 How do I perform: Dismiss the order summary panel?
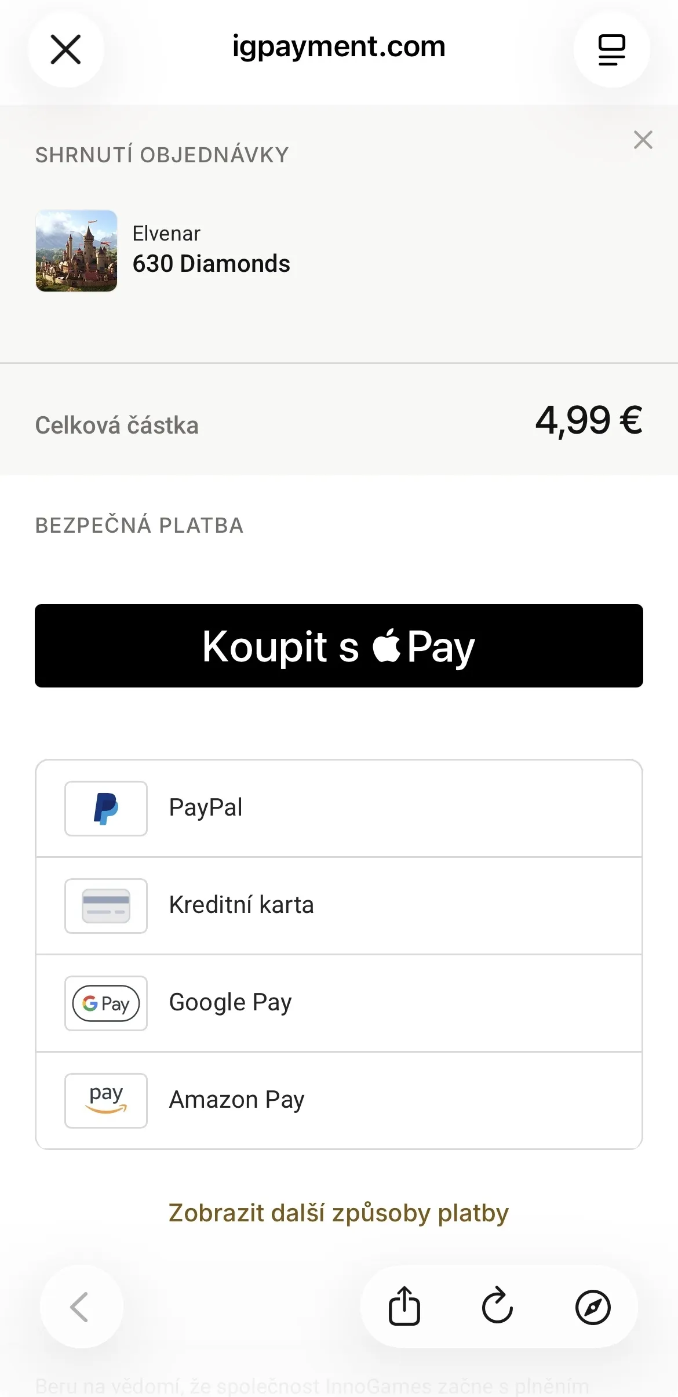(x=643, y=140)
